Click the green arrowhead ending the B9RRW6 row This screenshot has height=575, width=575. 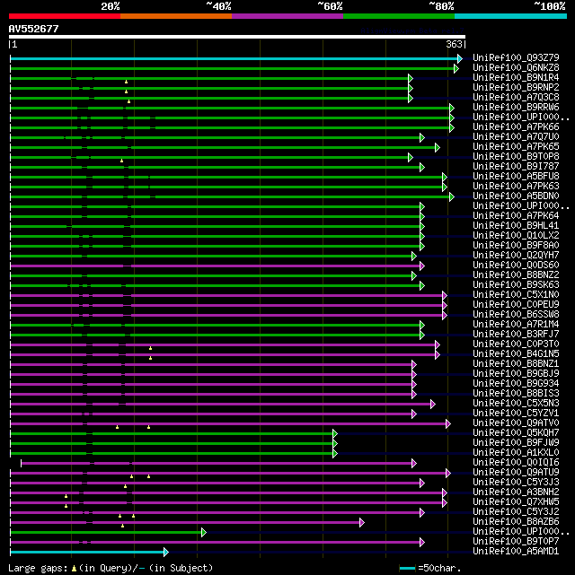[x=452, y=109]
